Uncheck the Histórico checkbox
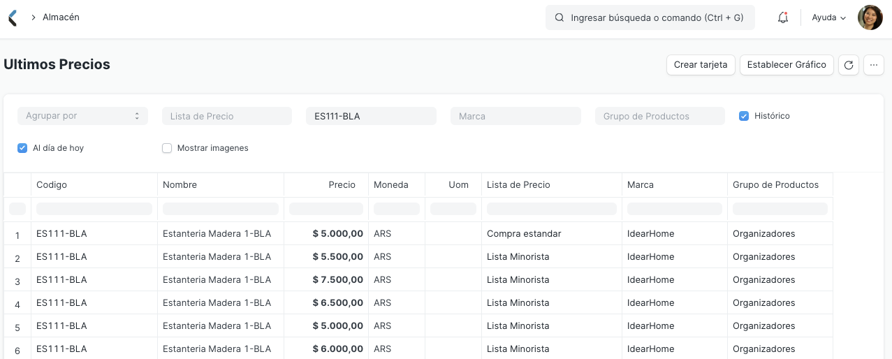892x359 pixels. click(x=744, y=116)
